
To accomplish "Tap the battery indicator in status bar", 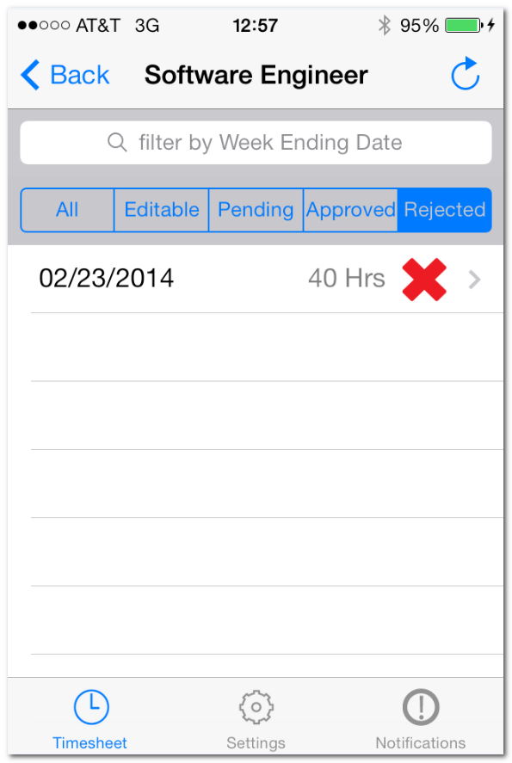I will [x=465, y=25].
